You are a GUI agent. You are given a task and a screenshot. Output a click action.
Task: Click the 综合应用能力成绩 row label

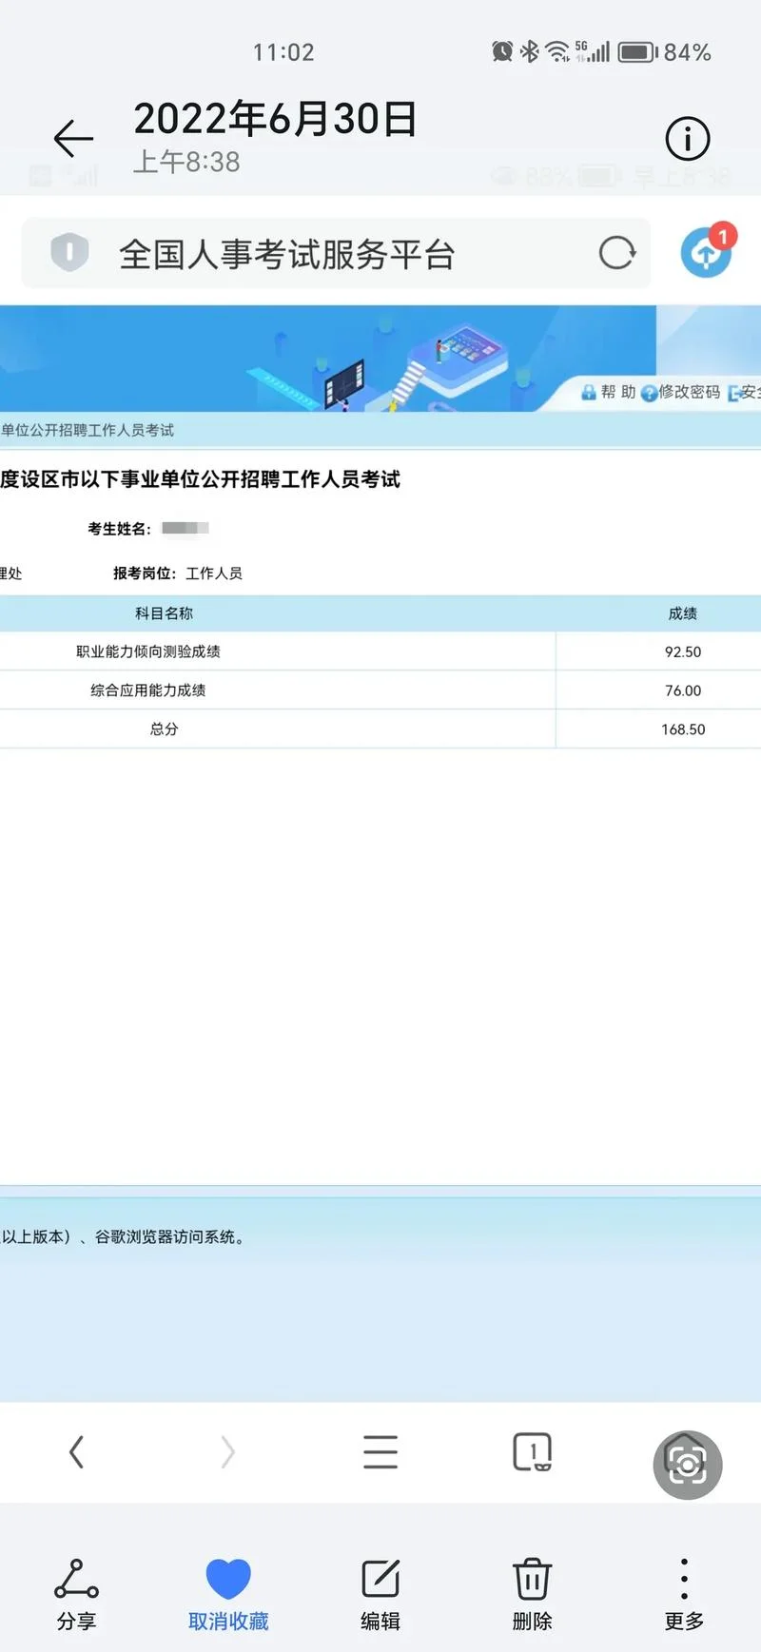(148, 690)
